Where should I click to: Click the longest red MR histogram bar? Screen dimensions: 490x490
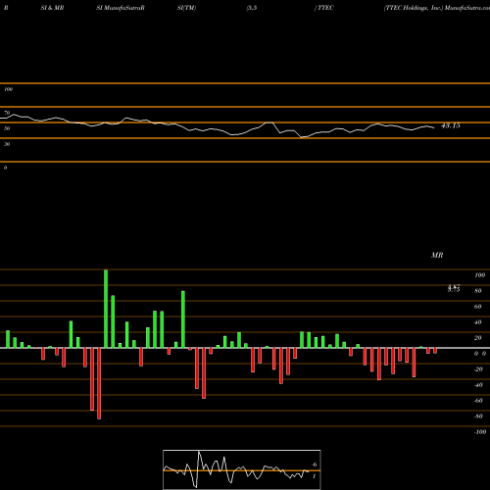click(x=99, y=383)
